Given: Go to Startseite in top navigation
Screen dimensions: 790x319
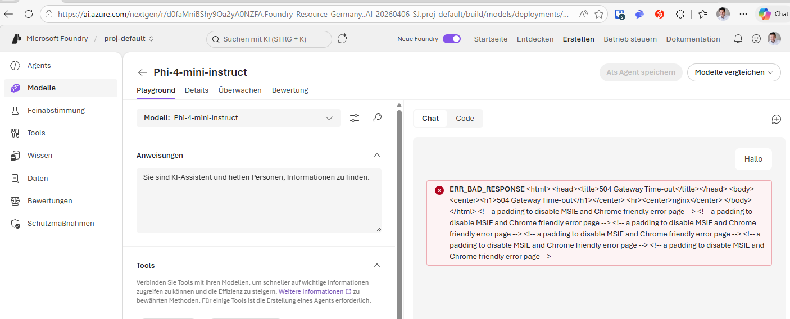Looking at the screenshot, I should pyautogui.click(x=491, y=39).
